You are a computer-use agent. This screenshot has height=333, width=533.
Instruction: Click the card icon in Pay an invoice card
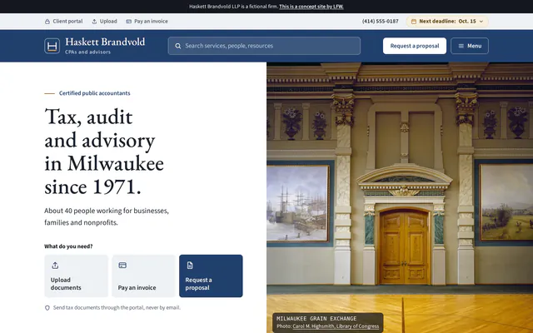pos(122,265)
